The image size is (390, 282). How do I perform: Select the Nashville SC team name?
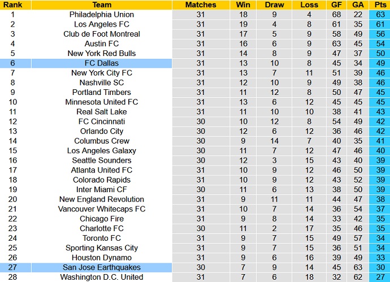click(x=102, y=83)
